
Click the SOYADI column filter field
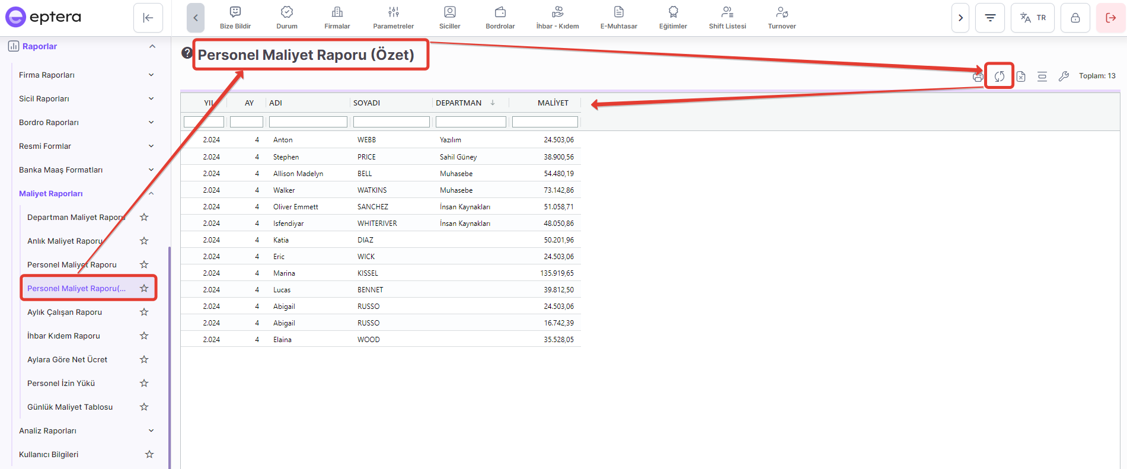click(391, 122)
